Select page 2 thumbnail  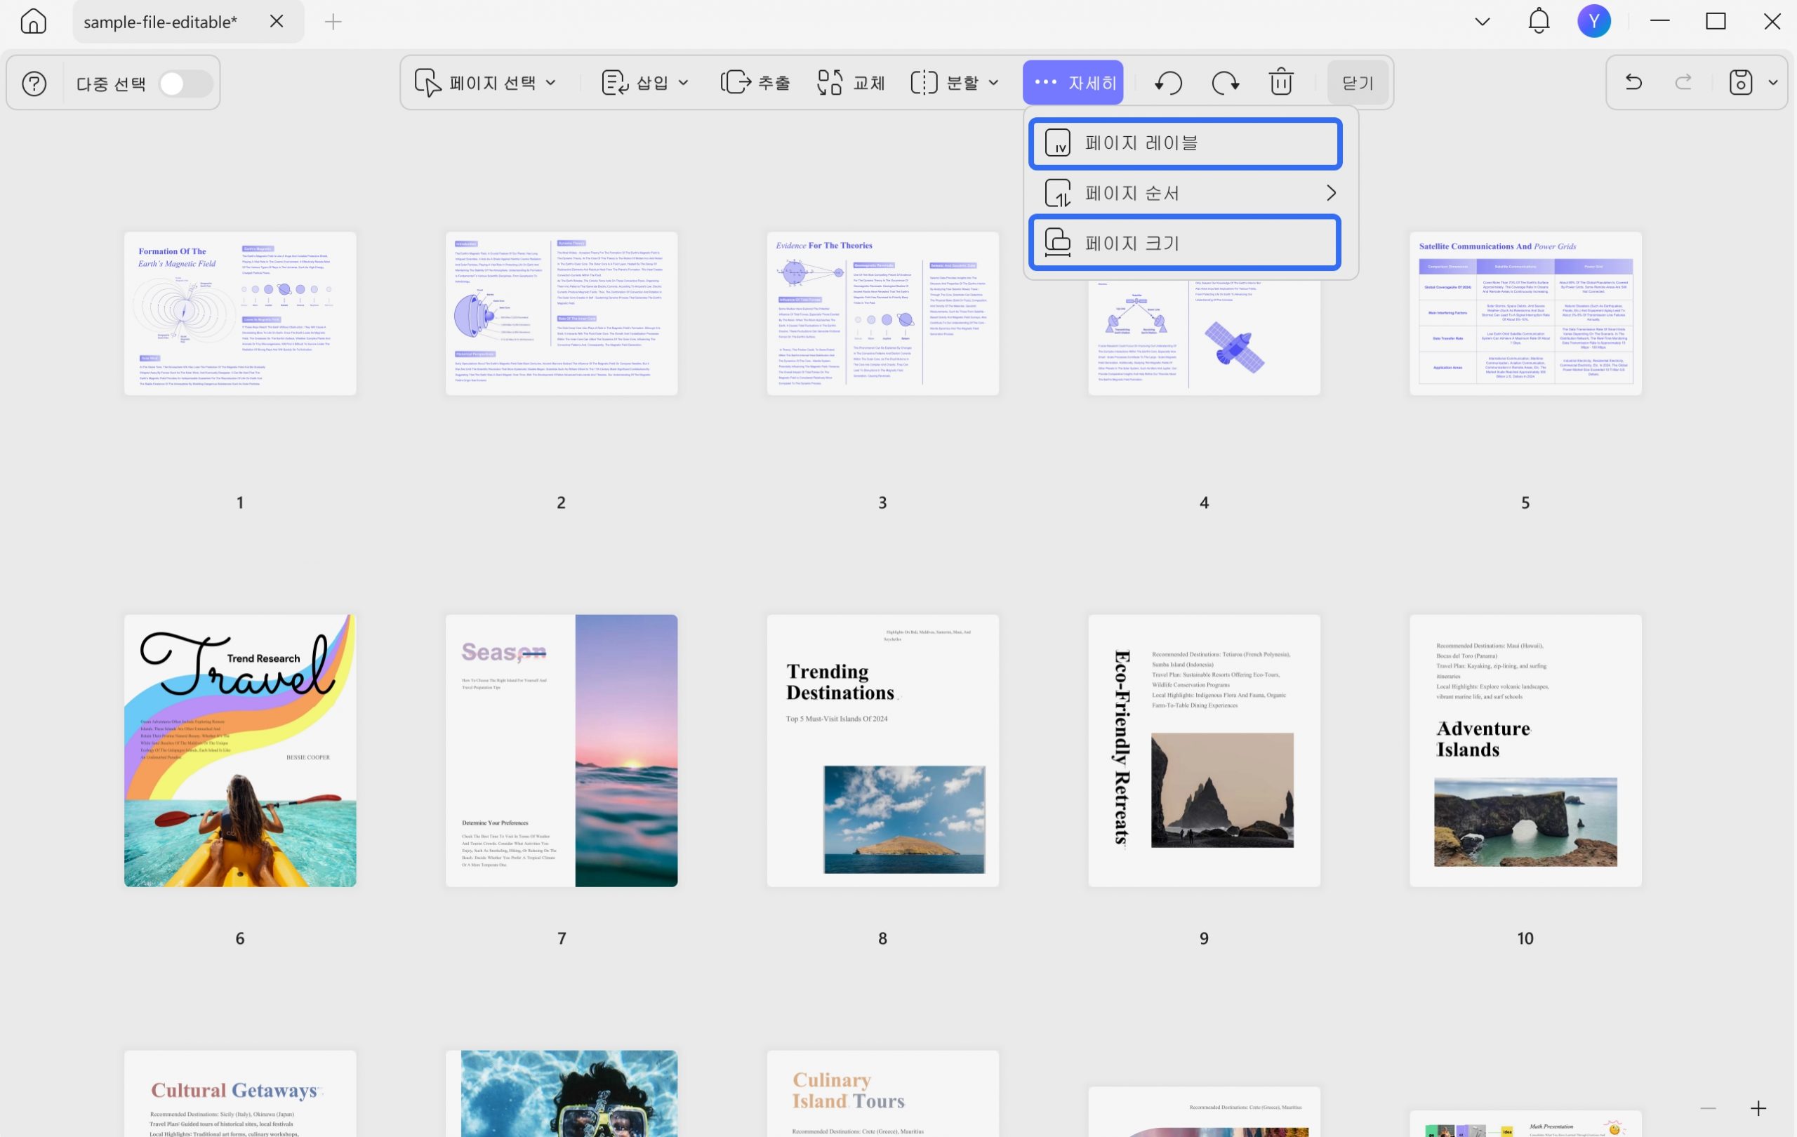(561, 313)
